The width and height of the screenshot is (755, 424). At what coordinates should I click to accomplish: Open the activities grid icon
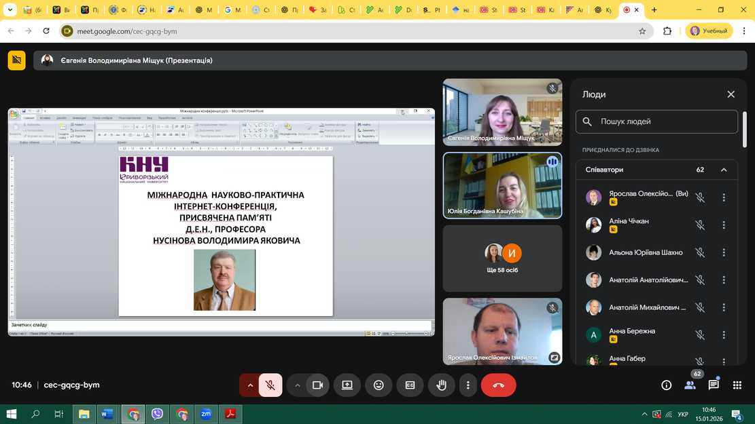[x=737, y=385]
